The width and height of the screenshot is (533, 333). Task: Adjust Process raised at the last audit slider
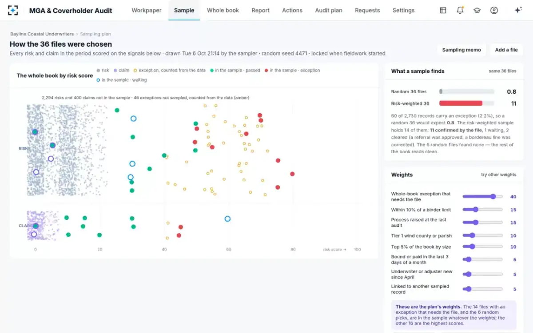pos(482,222)
